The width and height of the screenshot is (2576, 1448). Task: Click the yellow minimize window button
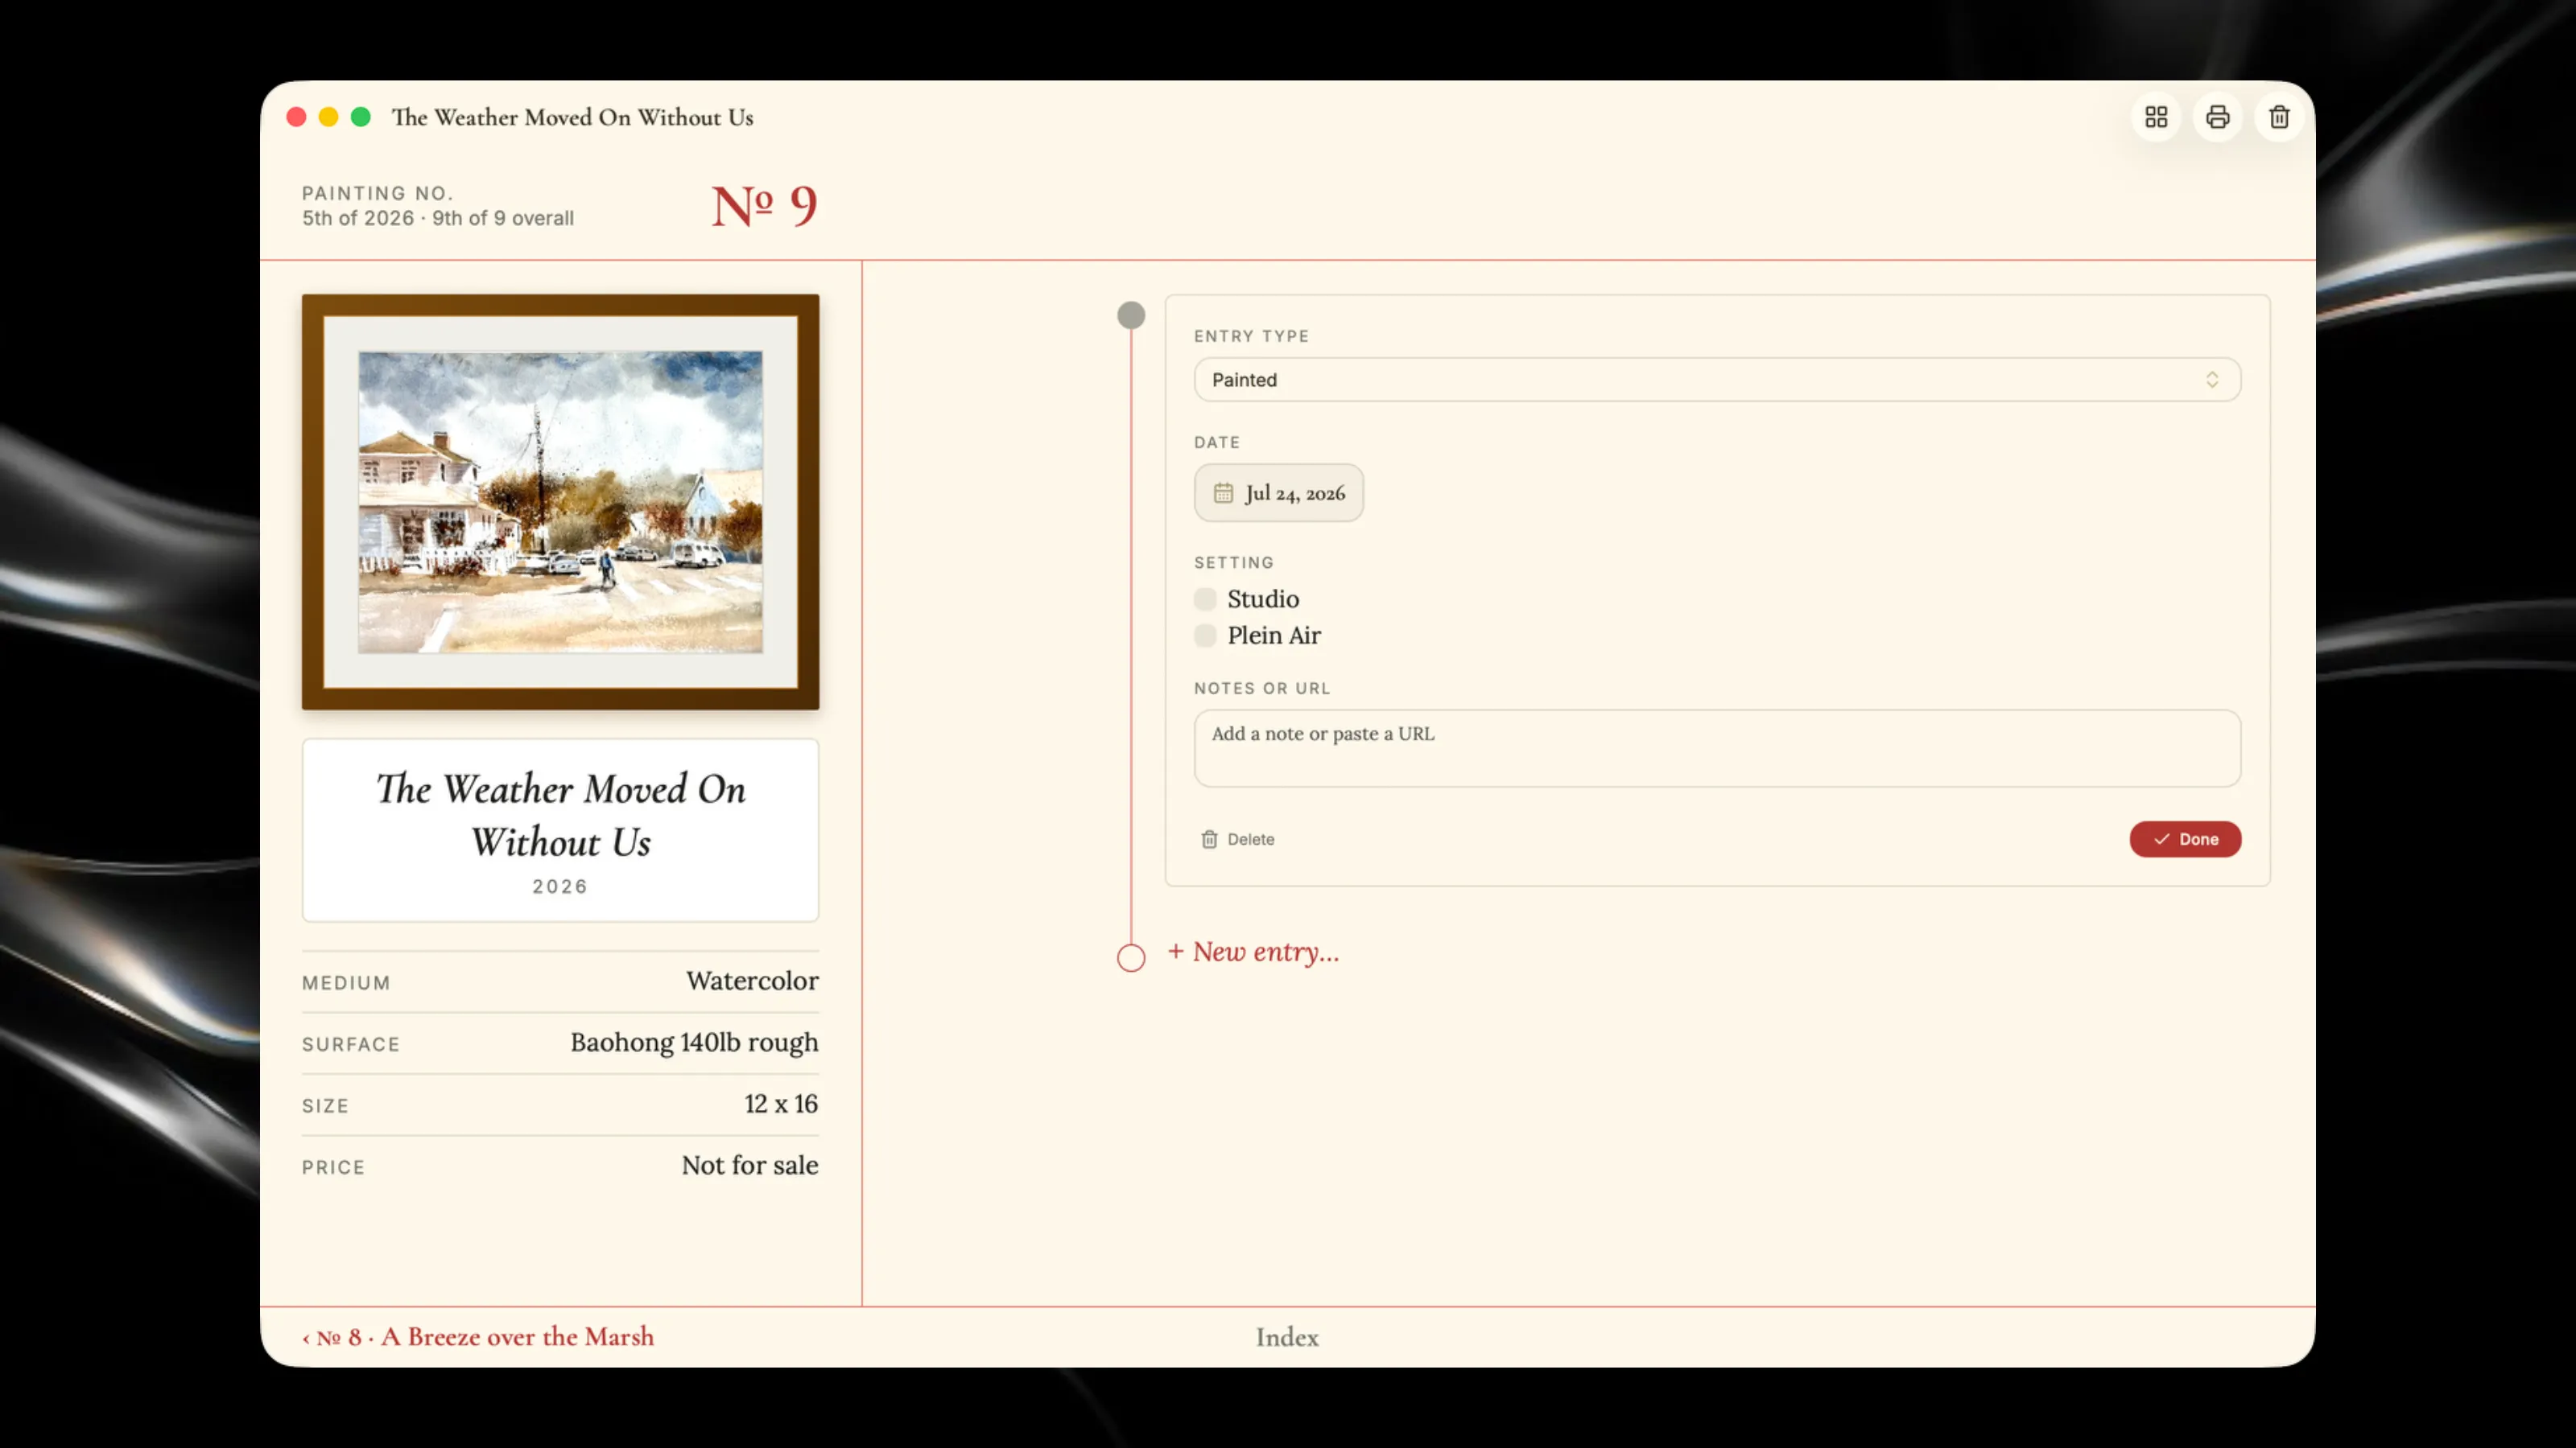[x=328, y=117]
